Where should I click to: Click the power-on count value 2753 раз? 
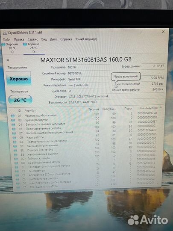158,83
